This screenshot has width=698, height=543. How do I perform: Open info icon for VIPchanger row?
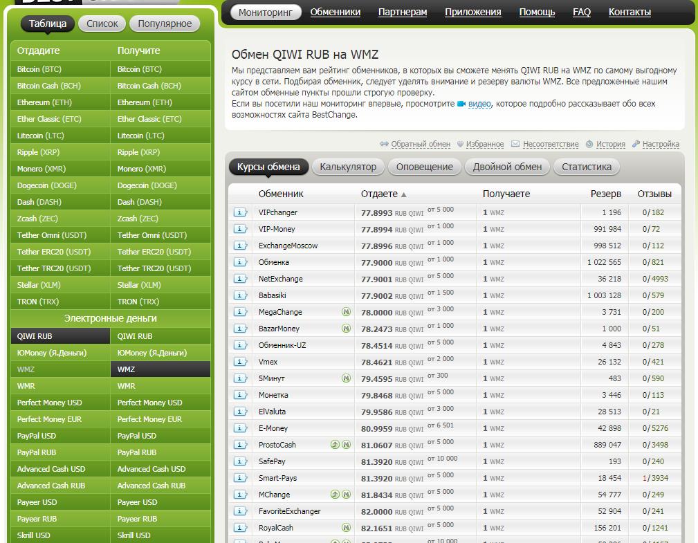[x=240, y=212]
